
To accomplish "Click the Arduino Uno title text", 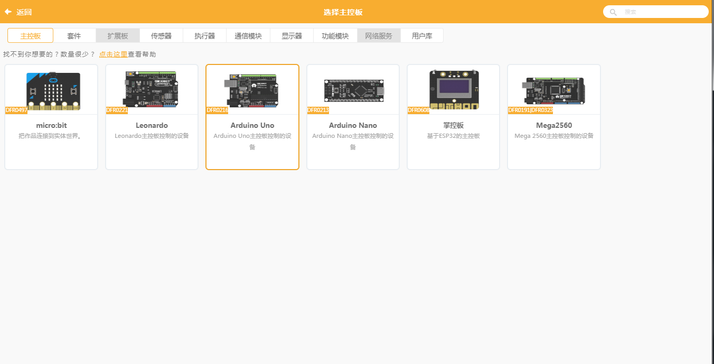I will (x=252, y=126).
